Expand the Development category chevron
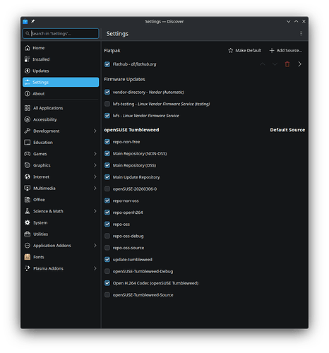Image resolution: width=329 pixels, height=353 pixels. 95,131
